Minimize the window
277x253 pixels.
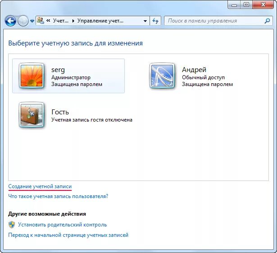(234, 5)
